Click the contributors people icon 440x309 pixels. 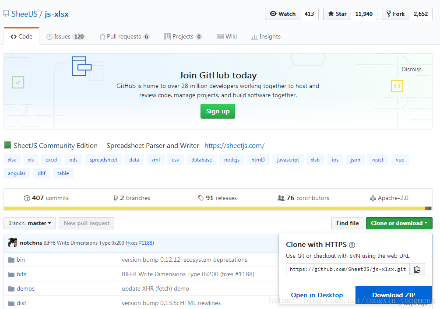point(281,198)
